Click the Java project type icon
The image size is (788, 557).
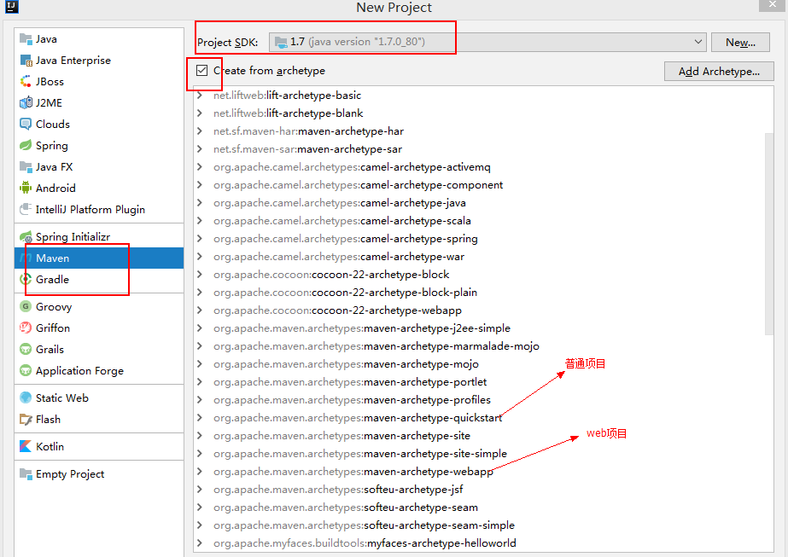[x=26, y=38]
